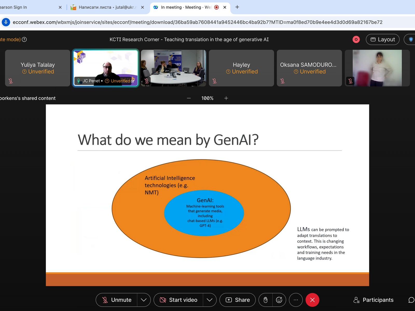The height and width of the screenshot is (311, 415).
Task: Open the Layout menu
Action: point(383,39)
